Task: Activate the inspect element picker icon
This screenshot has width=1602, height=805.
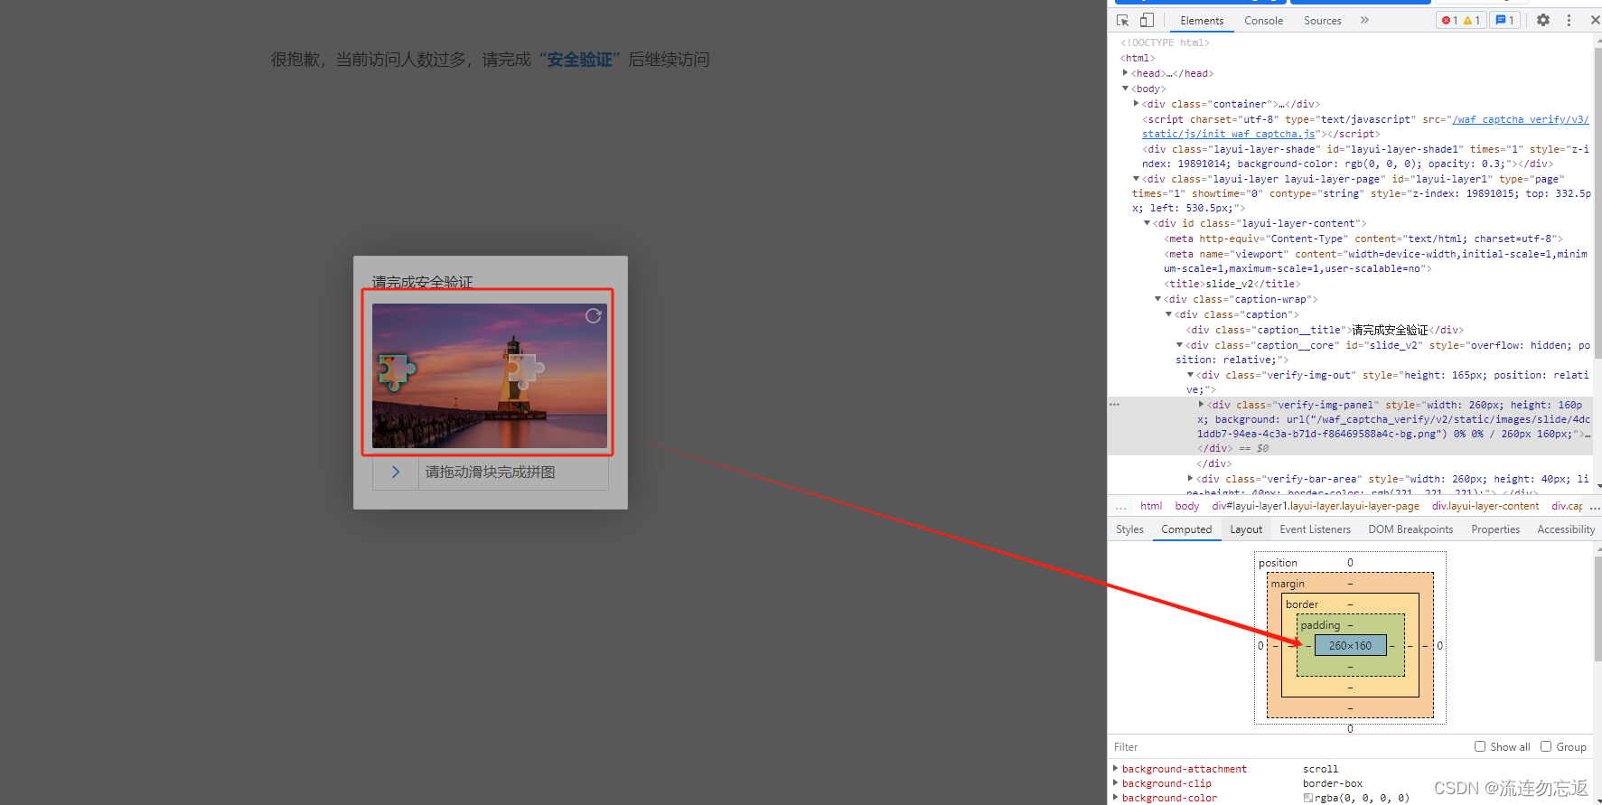Action: coord(1123,20)
